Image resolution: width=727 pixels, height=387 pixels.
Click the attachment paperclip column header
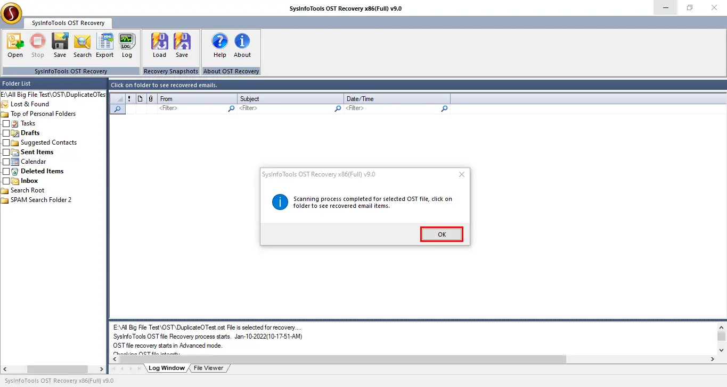[x=151, y=99]
